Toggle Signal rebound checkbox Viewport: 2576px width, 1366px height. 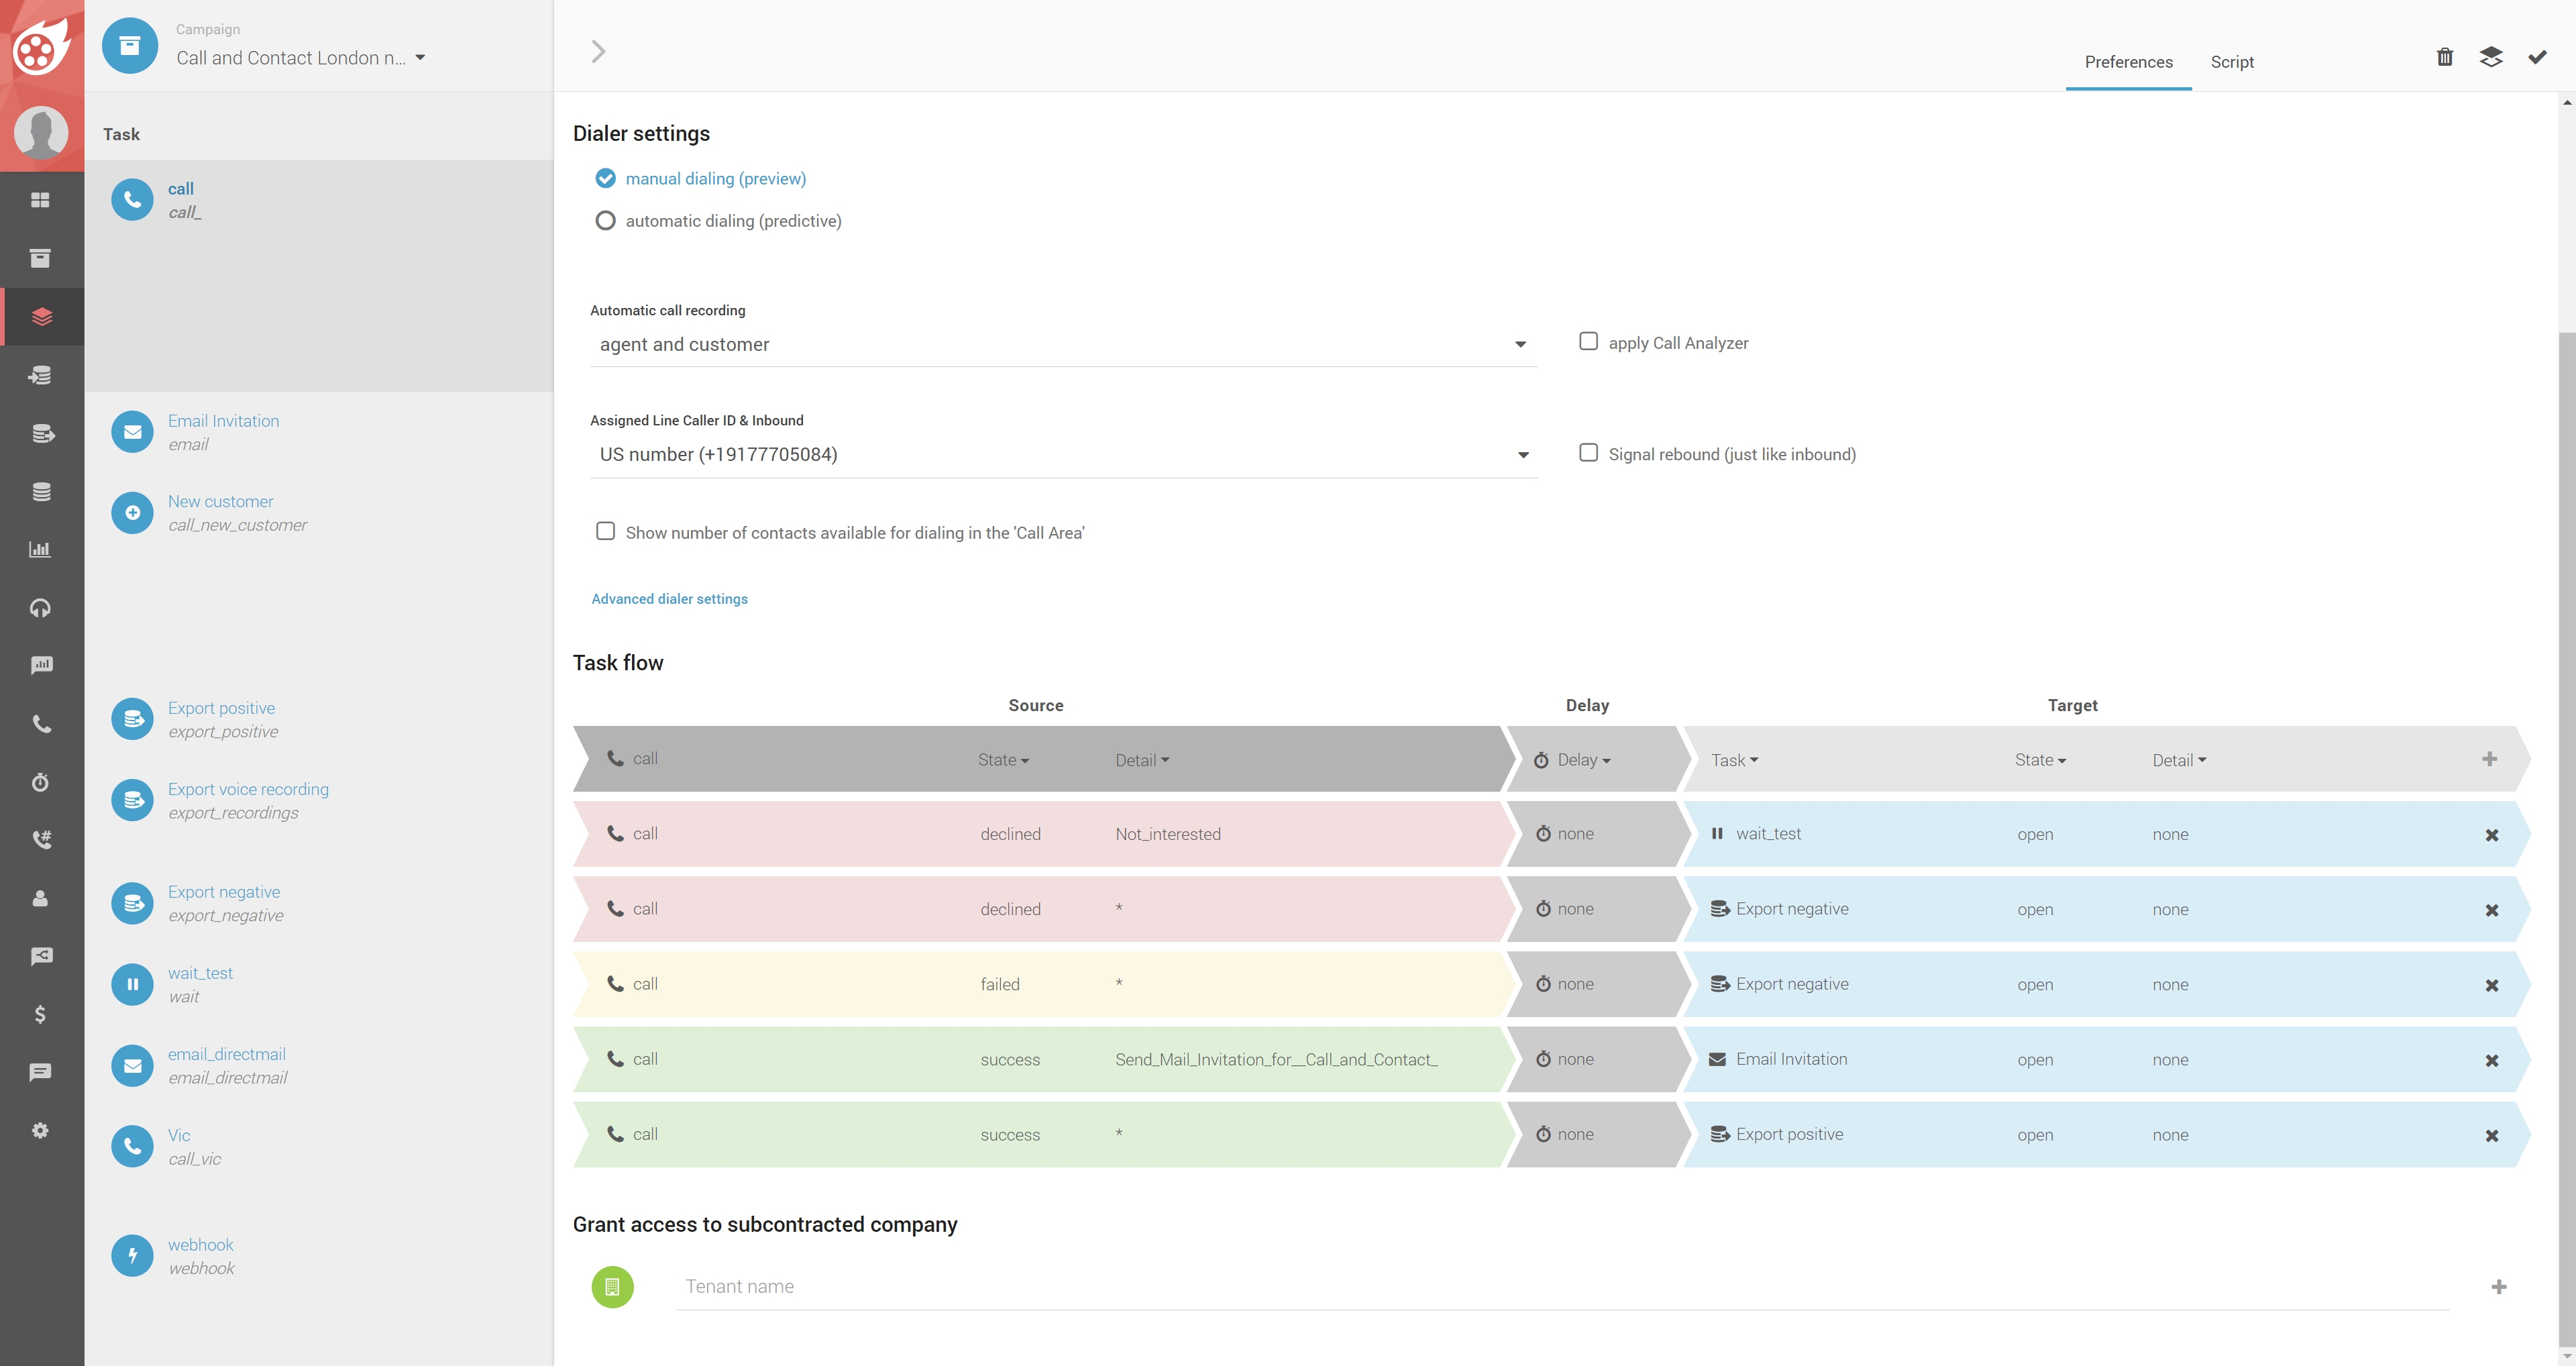[x=1588, y=453]
